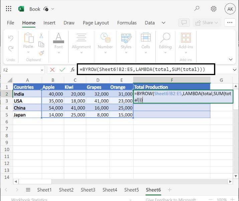Expand the ribbon display options chevron

coord(231,59)
